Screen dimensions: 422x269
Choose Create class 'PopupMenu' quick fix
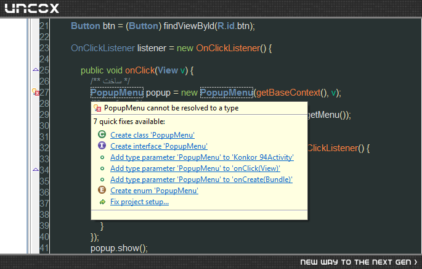click(x=152, y=134)
